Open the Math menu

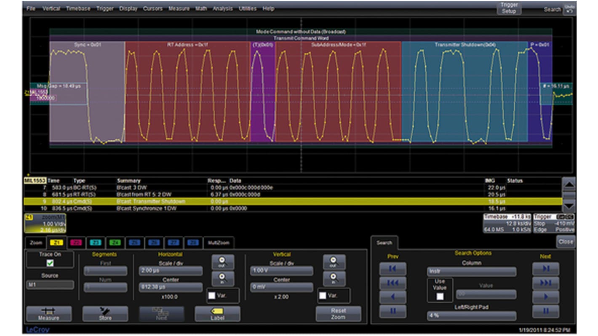tap(201, 8)
